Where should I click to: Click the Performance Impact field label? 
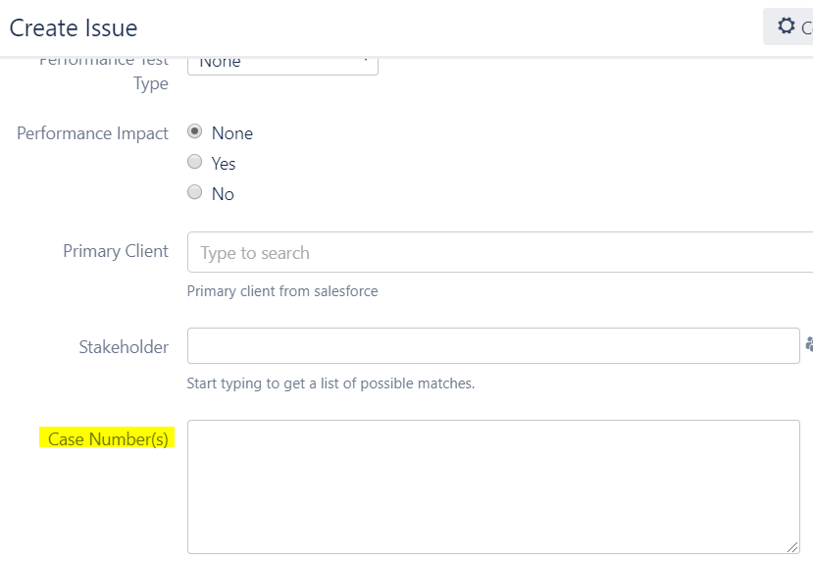92,133
